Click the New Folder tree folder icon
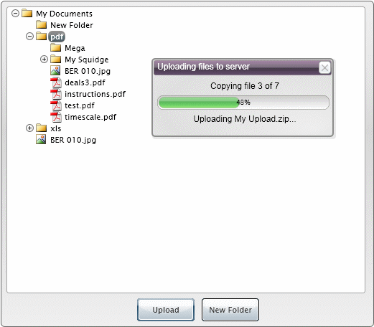This screenshot has height=327, width=374. 41,24
